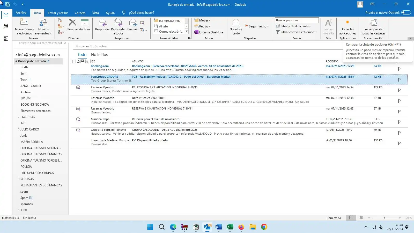Create a new email with Nuevo correo electrónico

point(24,27)
